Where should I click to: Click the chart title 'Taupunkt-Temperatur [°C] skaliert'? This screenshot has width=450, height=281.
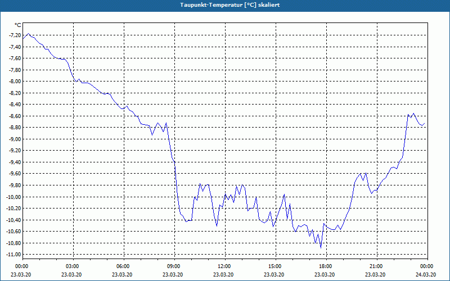230,5
